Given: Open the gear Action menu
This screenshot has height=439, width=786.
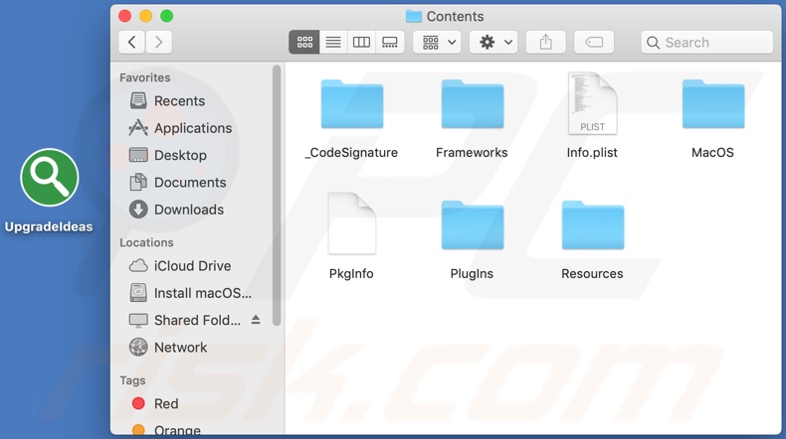Looking at the screenshot, I should coord(493,43).
